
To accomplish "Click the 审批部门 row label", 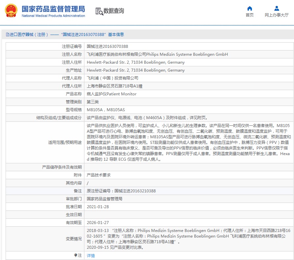I will pos(74,199).
